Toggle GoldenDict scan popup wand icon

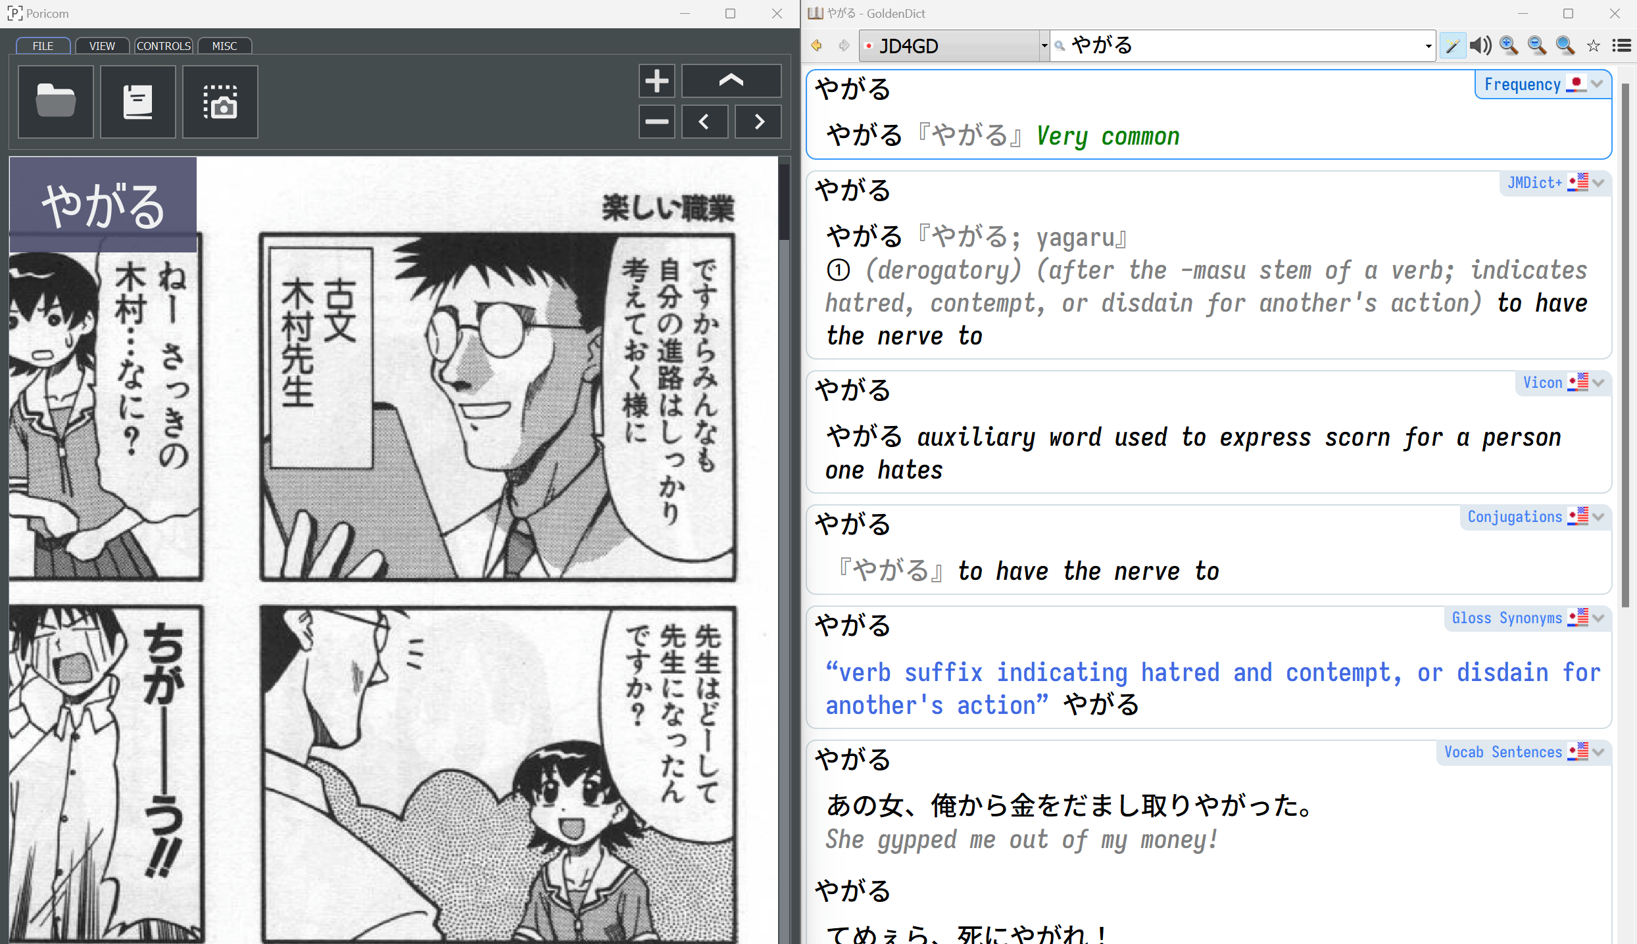1452,45
